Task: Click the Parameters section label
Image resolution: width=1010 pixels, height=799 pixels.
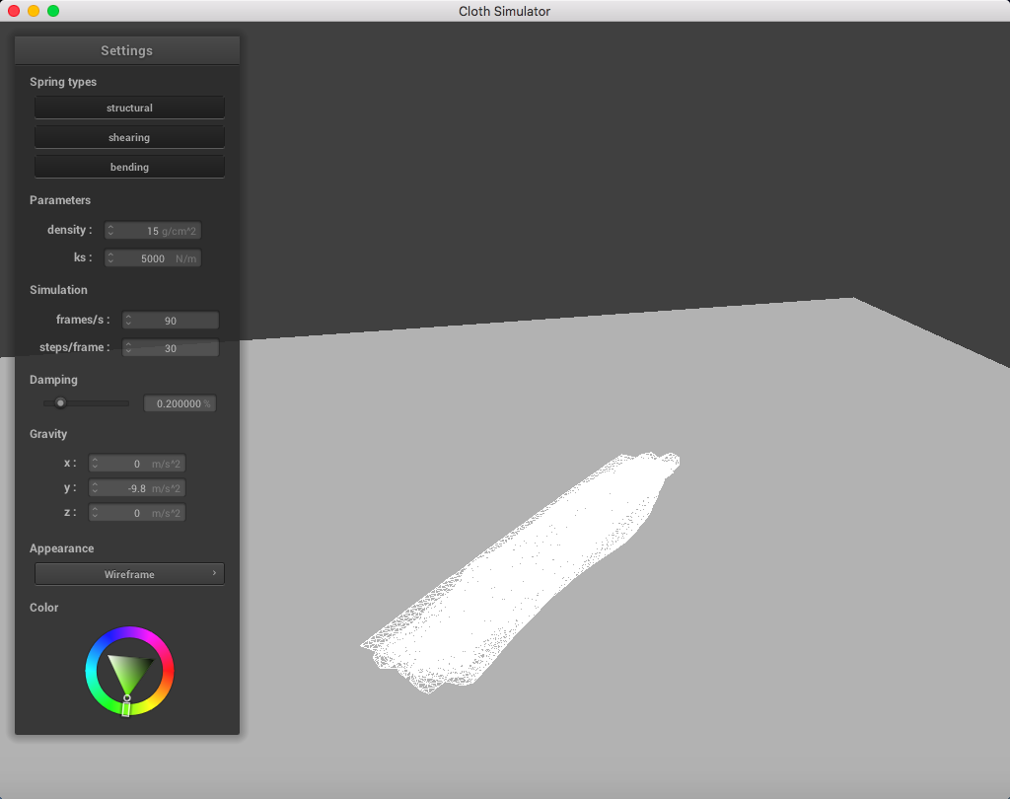Action: point(60,200)
